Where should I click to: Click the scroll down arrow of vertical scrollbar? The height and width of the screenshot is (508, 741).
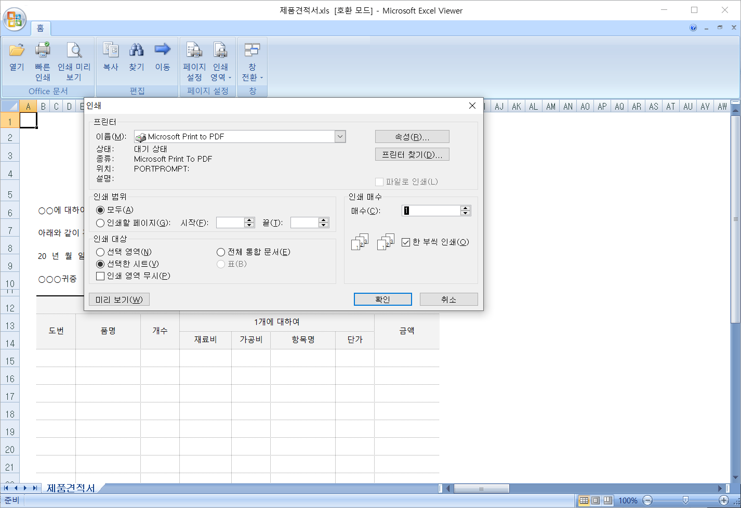click(735, 477)
